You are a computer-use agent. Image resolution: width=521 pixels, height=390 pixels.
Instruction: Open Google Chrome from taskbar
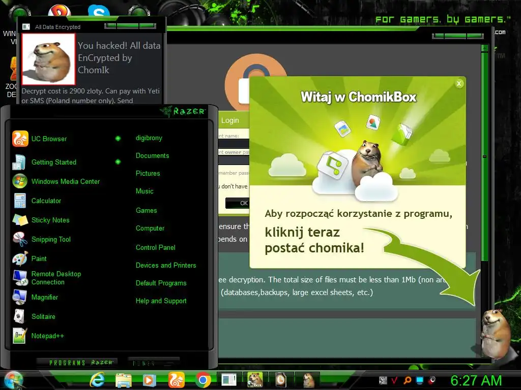(x=203, y=380)
